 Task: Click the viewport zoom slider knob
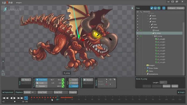click(3, 61)
